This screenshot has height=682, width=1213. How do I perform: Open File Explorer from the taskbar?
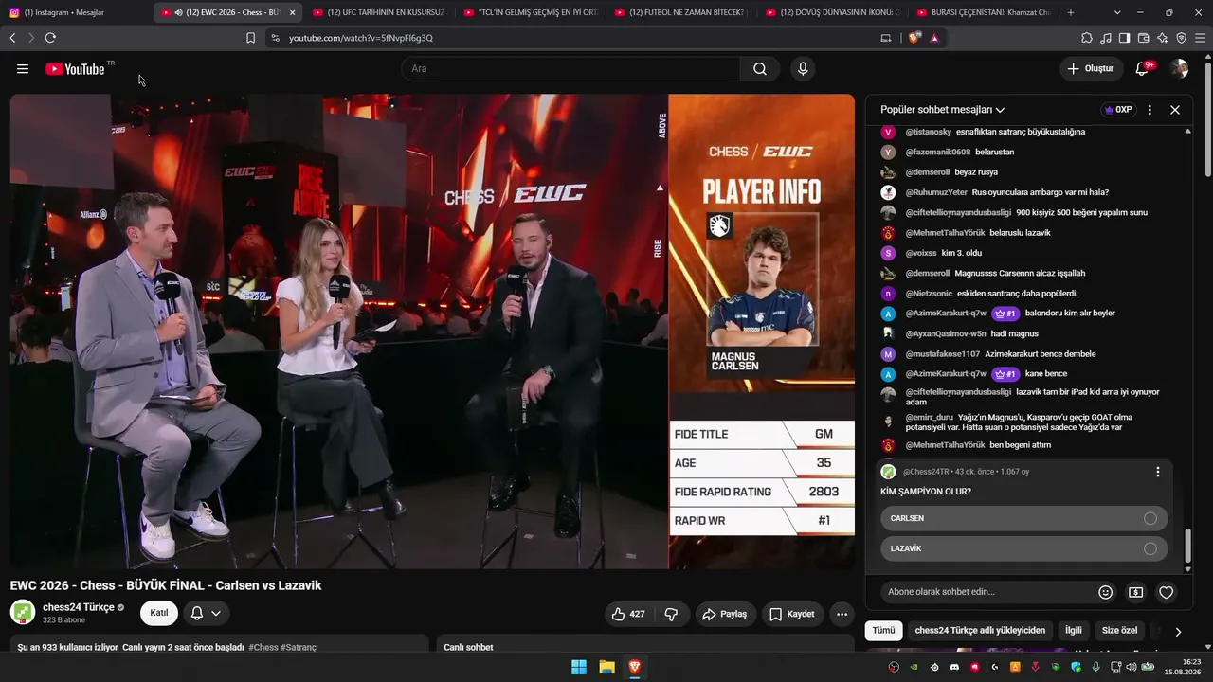(606, 667)
